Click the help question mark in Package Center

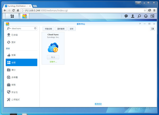click(140, 24)
